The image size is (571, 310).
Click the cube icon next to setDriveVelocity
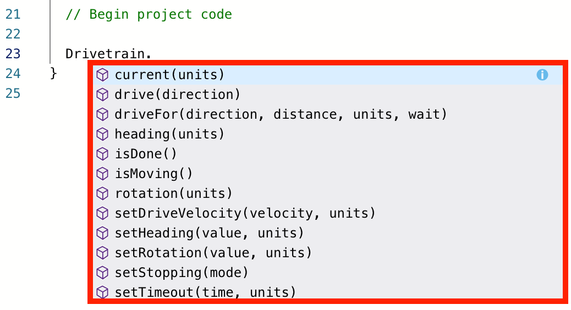pos(102,213)
